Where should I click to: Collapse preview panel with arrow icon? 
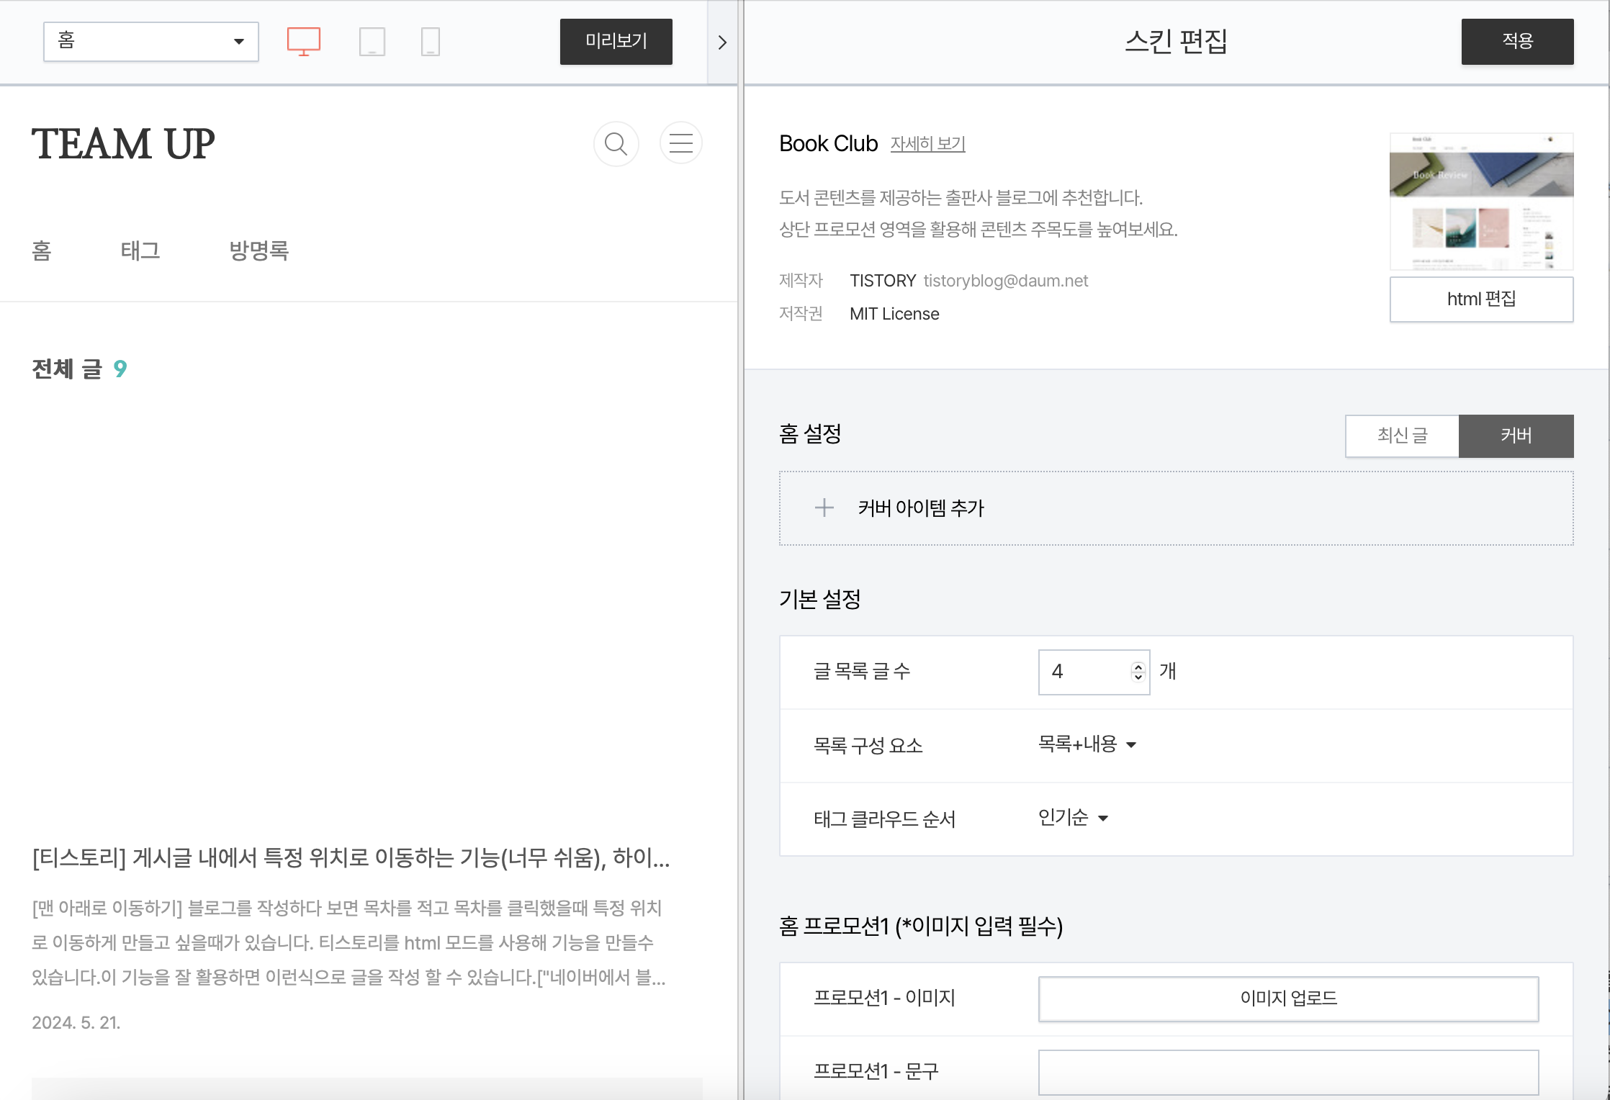click(x=722, y=42)
